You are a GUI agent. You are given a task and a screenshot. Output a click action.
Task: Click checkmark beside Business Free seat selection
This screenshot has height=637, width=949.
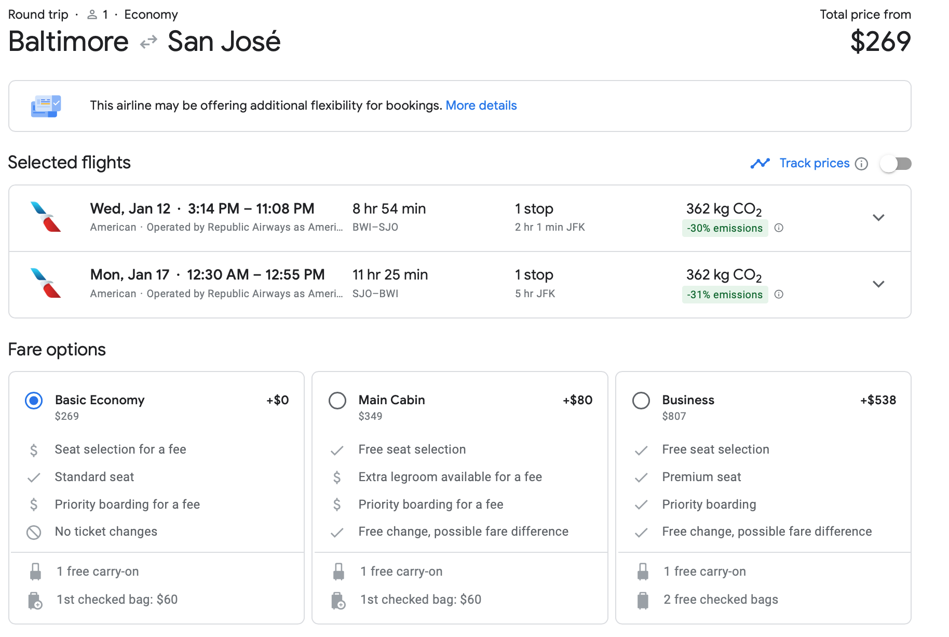pos(641,450)
